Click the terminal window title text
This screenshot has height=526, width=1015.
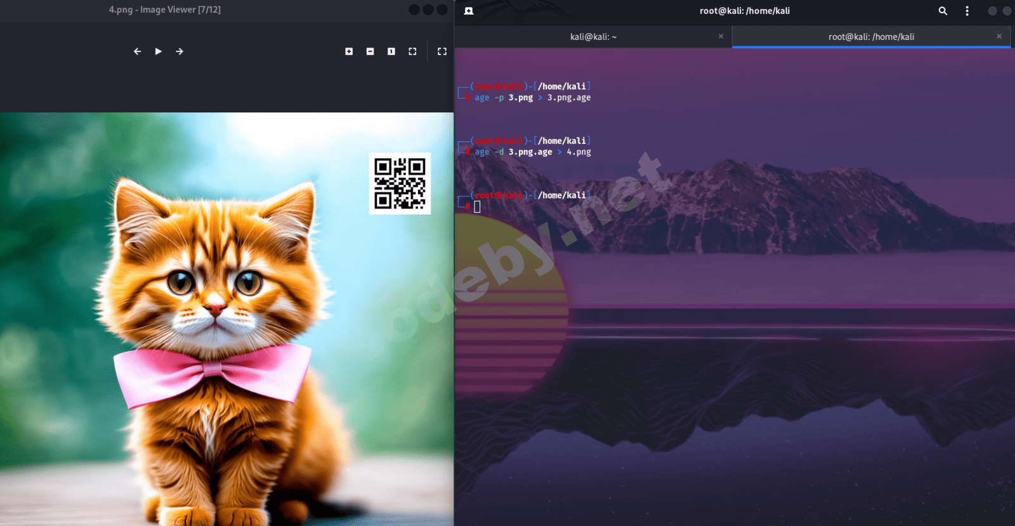(x=745, y=11)
